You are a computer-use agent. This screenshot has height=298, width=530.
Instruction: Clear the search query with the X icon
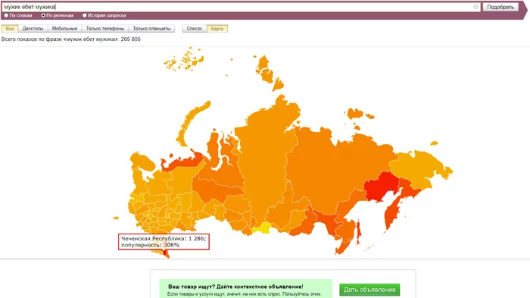click(x=475, y=7)
